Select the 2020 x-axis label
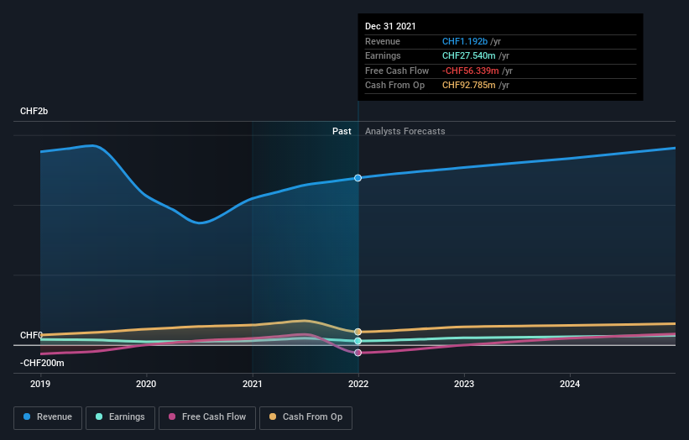The width and height of the screenshot is (689, 440). pos(146,384)
